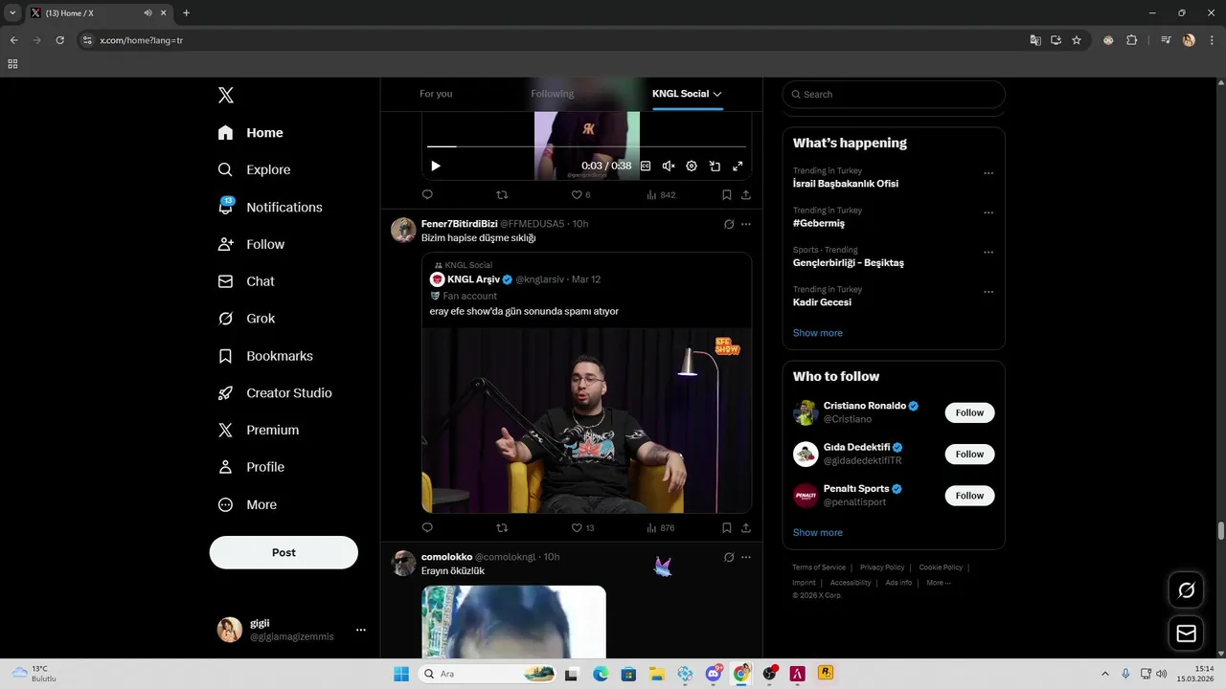Click taskbar search box Ara

click(488, 674)
